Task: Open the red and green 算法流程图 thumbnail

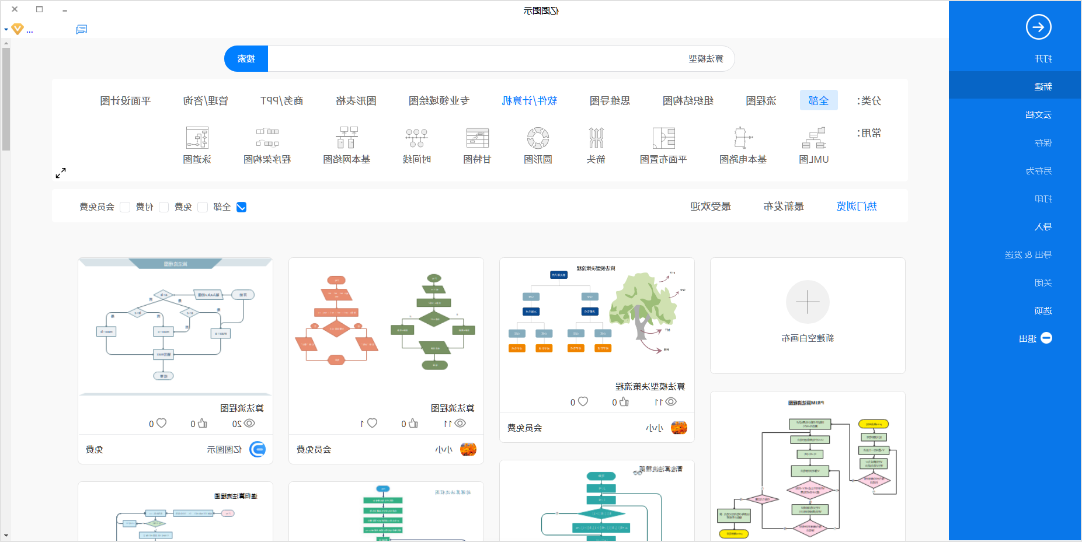Action: [386, 327]
